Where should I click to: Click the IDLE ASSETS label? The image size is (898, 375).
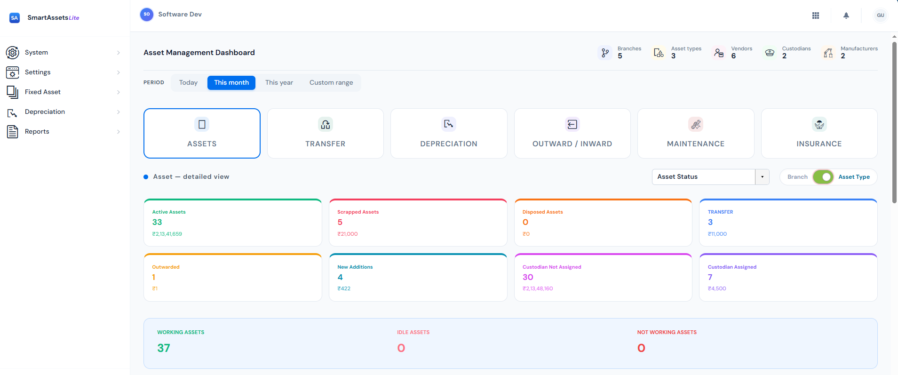coord(413,332)
